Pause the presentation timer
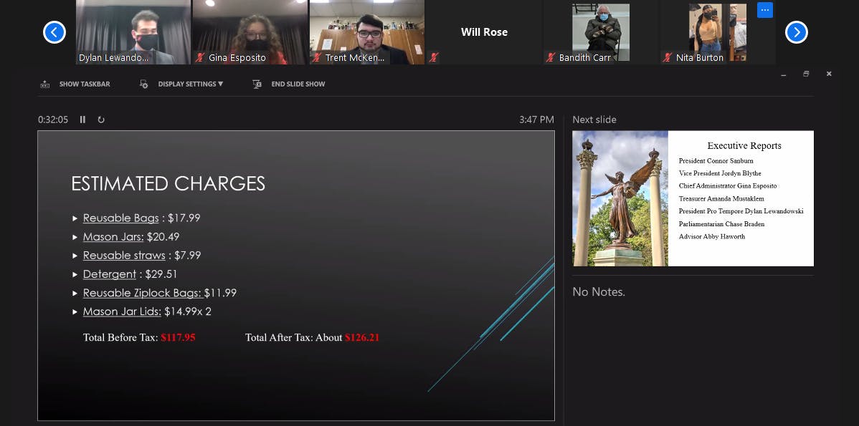The image size is (859, 426). tap(82, 120)
